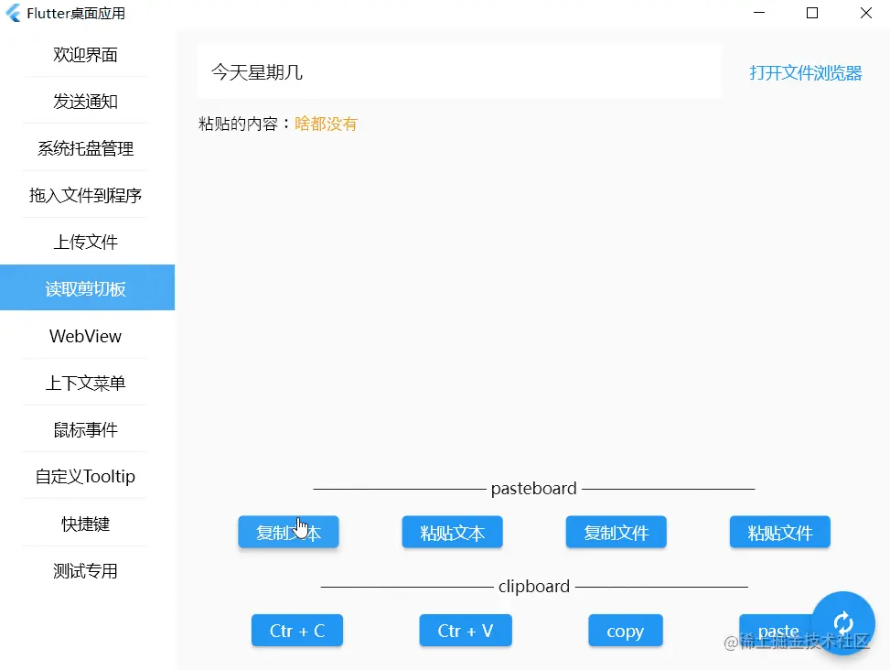Maximize the Flutter app window

pos(812,13)
